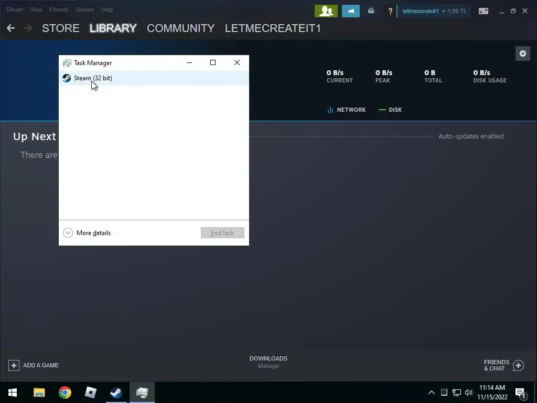Click the Add a Game plus icon

[14, 365]
